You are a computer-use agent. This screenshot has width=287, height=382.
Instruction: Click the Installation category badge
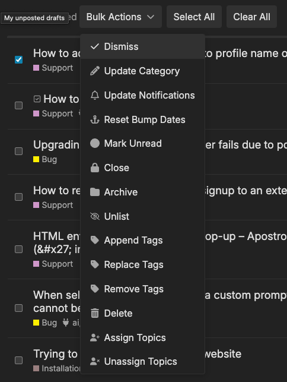(57, 368)
